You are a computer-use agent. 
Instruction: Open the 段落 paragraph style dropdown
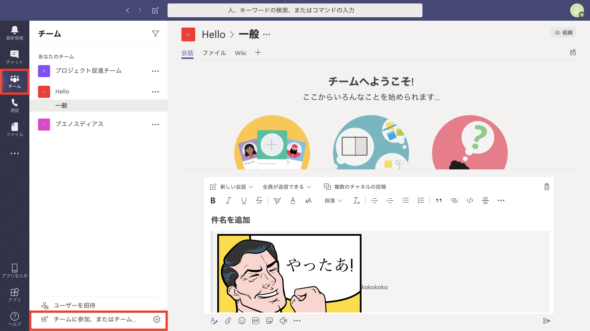333,200
